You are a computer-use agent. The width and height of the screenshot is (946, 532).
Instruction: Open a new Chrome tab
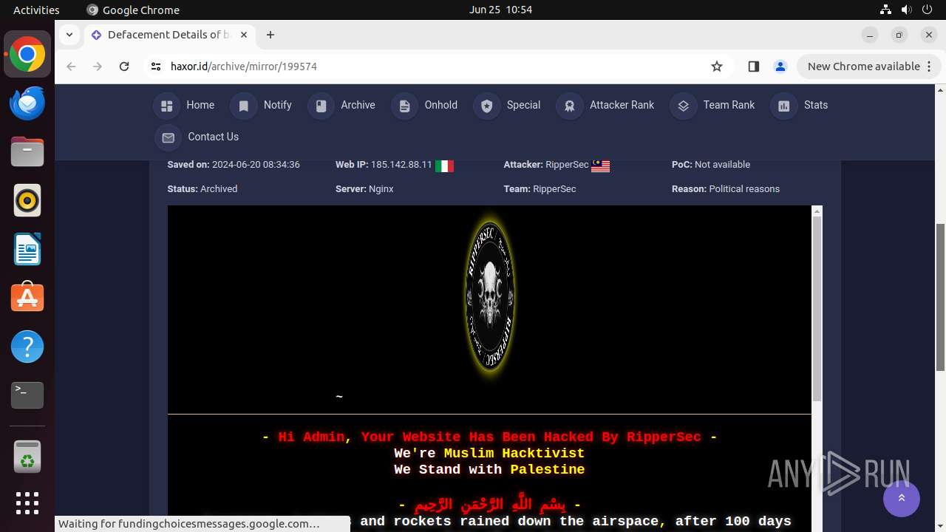tap(270, 35)
